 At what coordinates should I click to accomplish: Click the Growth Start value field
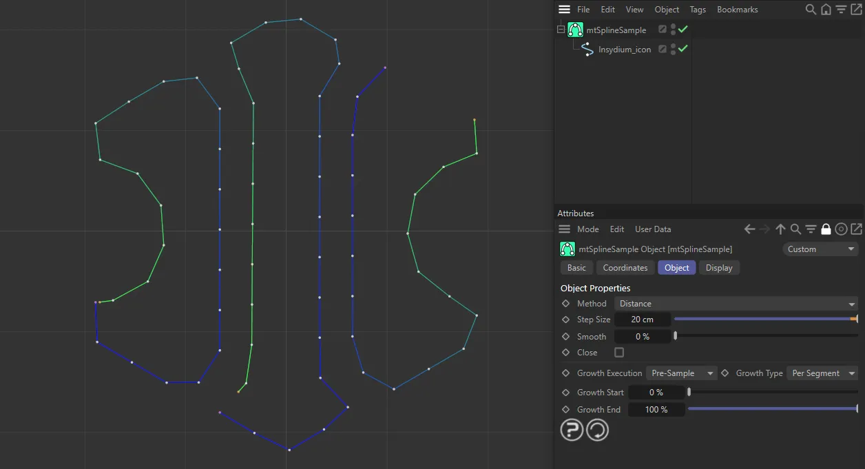click(x=656, y=392)
